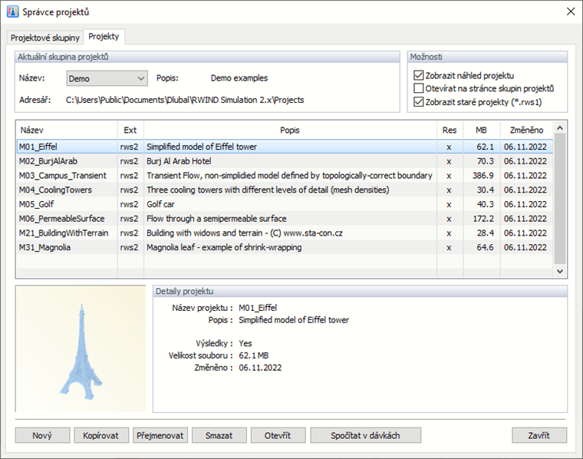Sort by Změněno column header
583x459 pixels.
pyautogui.click(x=526, y=130)
